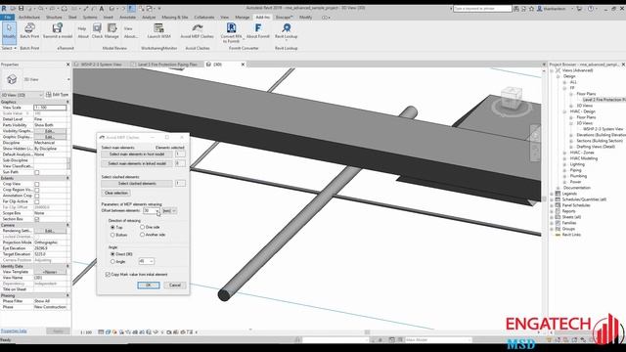Open About FormIt icon
The image size is (626, 352).
[258, 27]
